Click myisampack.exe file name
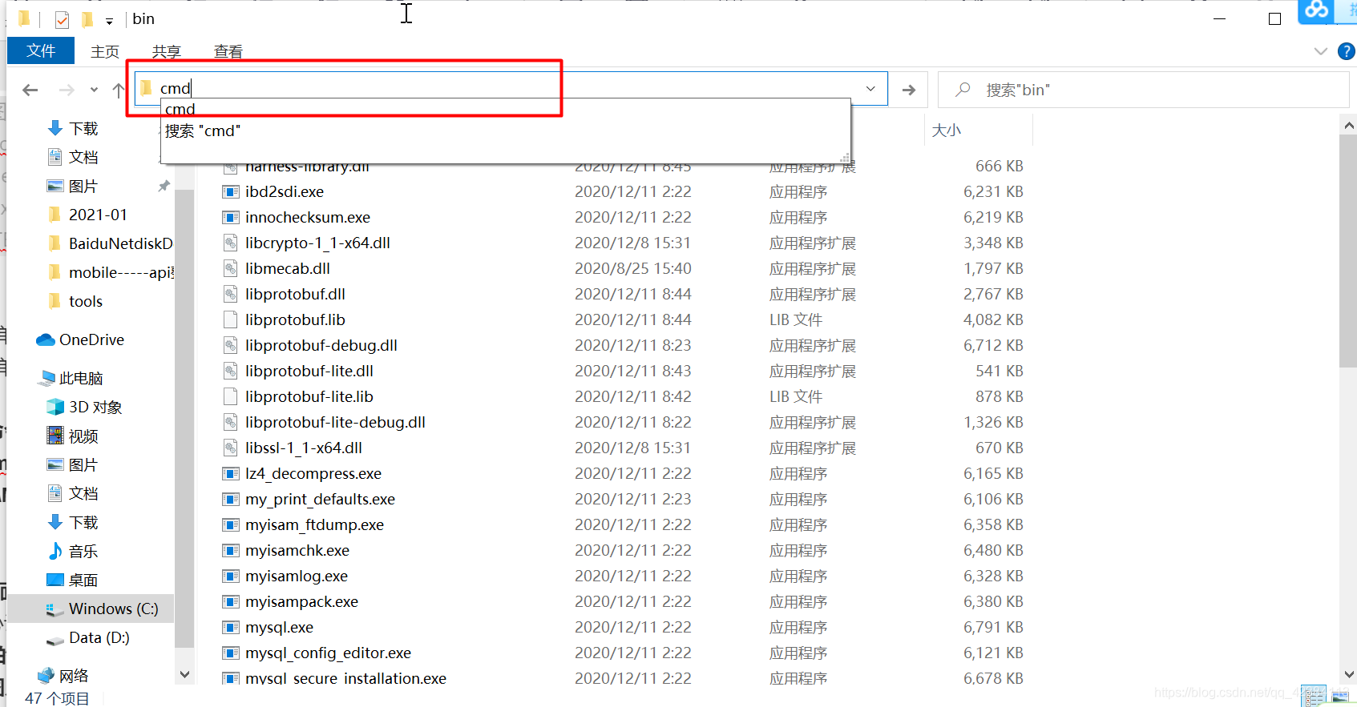The image size is (1357, 707). point(301,601)
